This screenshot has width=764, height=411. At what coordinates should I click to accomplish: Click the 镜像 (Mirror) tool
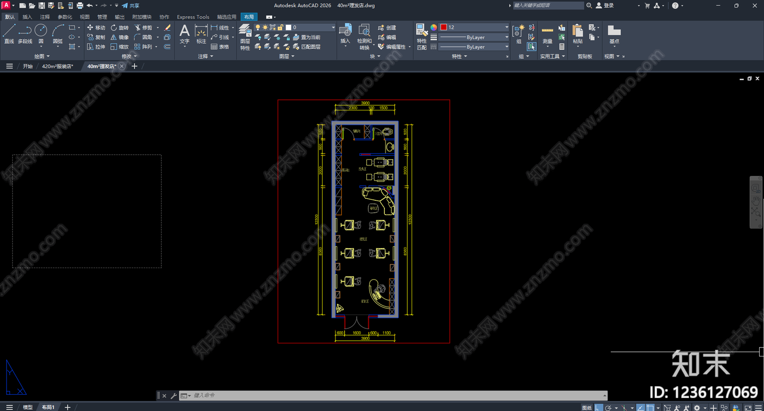point(120,37)
